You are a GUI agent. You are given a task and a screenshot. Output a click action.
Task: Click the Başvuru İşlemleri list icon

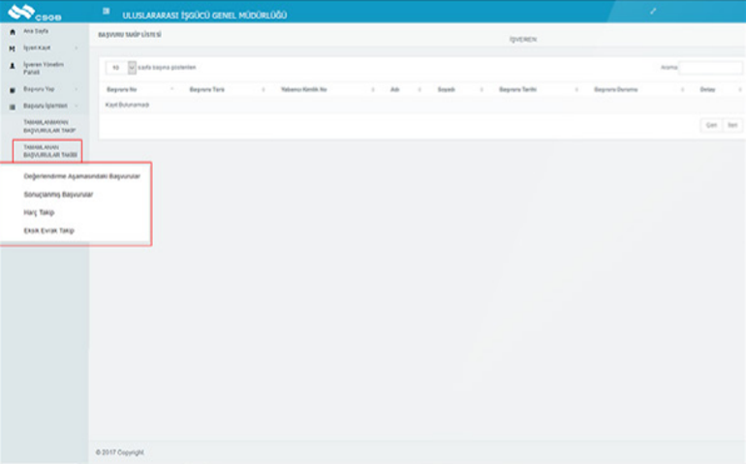(12, 105)
